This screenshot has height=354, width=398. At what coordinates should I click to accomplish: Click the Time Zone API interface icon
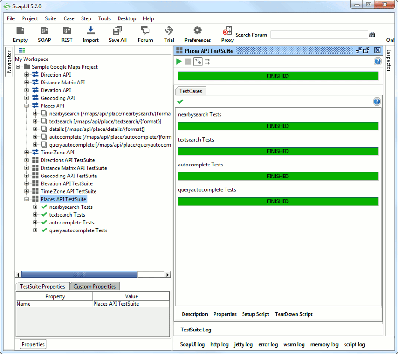pos(36,152)
